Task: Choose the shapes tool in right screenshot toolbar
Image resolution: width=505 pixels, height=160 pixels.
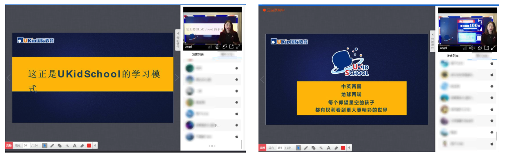Action: point(313,148)
